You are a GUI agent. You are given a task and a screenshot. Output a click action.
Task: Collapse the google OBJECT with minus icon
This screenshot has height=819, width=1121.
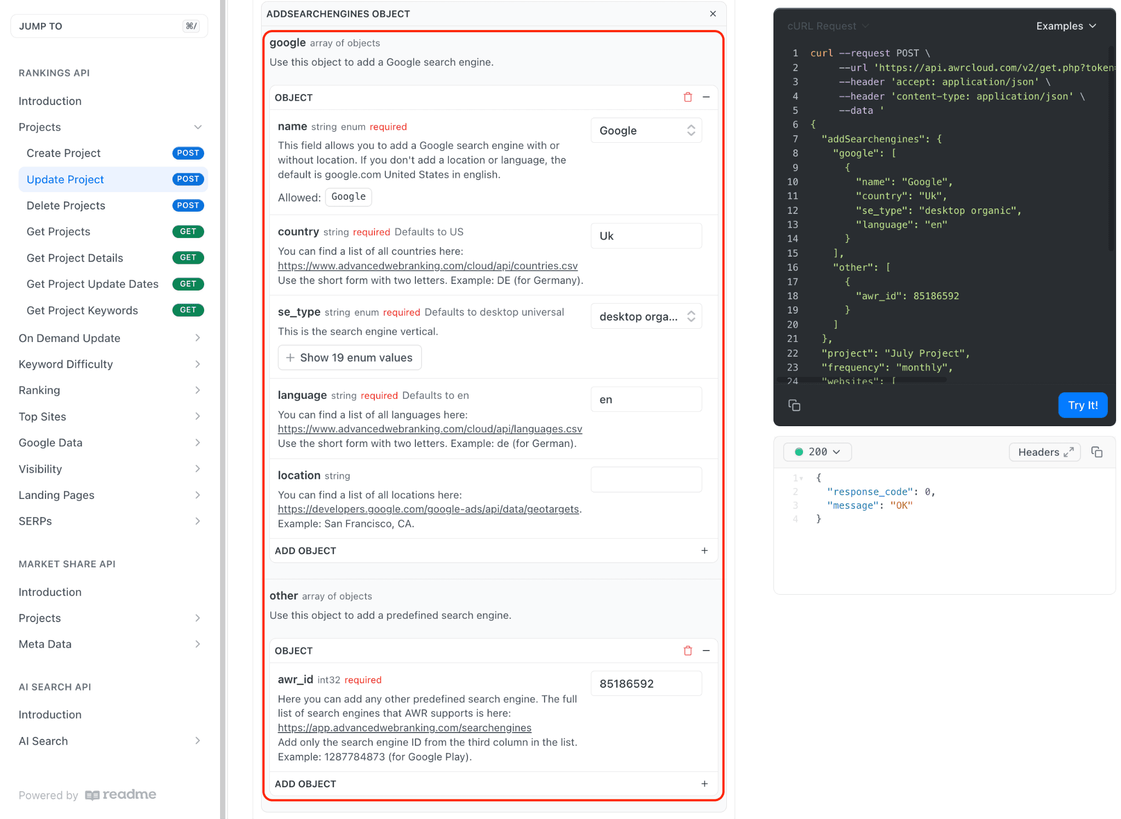[x=706, y=97]
